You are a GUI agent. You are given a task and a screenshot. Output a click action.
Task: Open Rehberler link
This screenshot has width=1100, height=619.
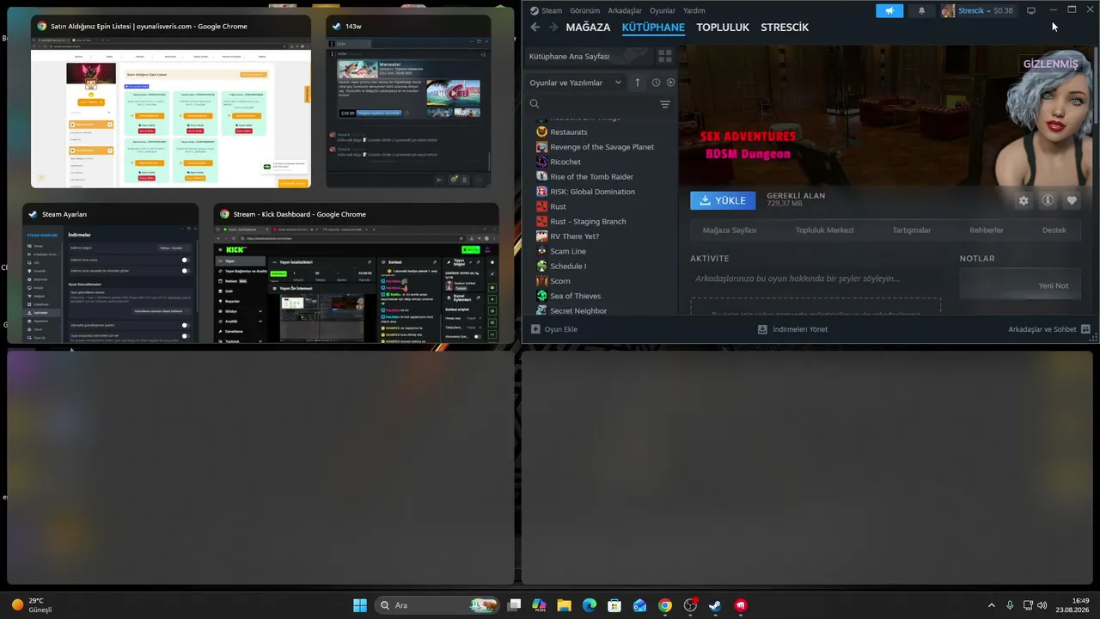pos(987,230)
